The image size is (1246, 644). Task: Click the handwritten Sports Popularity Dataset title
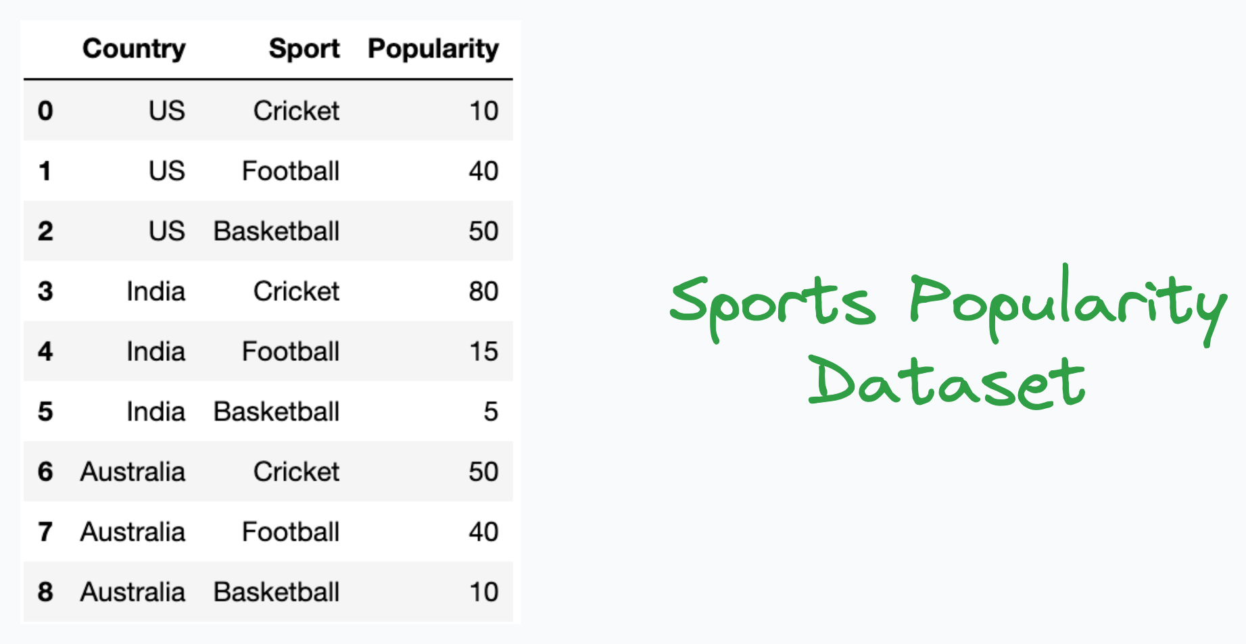(x=947, y=338)
